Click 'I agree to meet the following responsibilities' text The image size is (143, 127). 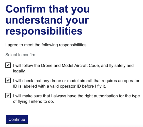point(46,45)
